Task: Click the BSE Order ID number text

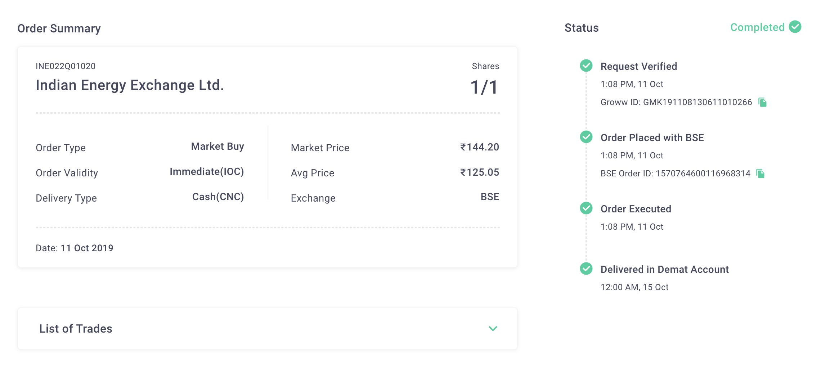Action: tap(703, 174)
